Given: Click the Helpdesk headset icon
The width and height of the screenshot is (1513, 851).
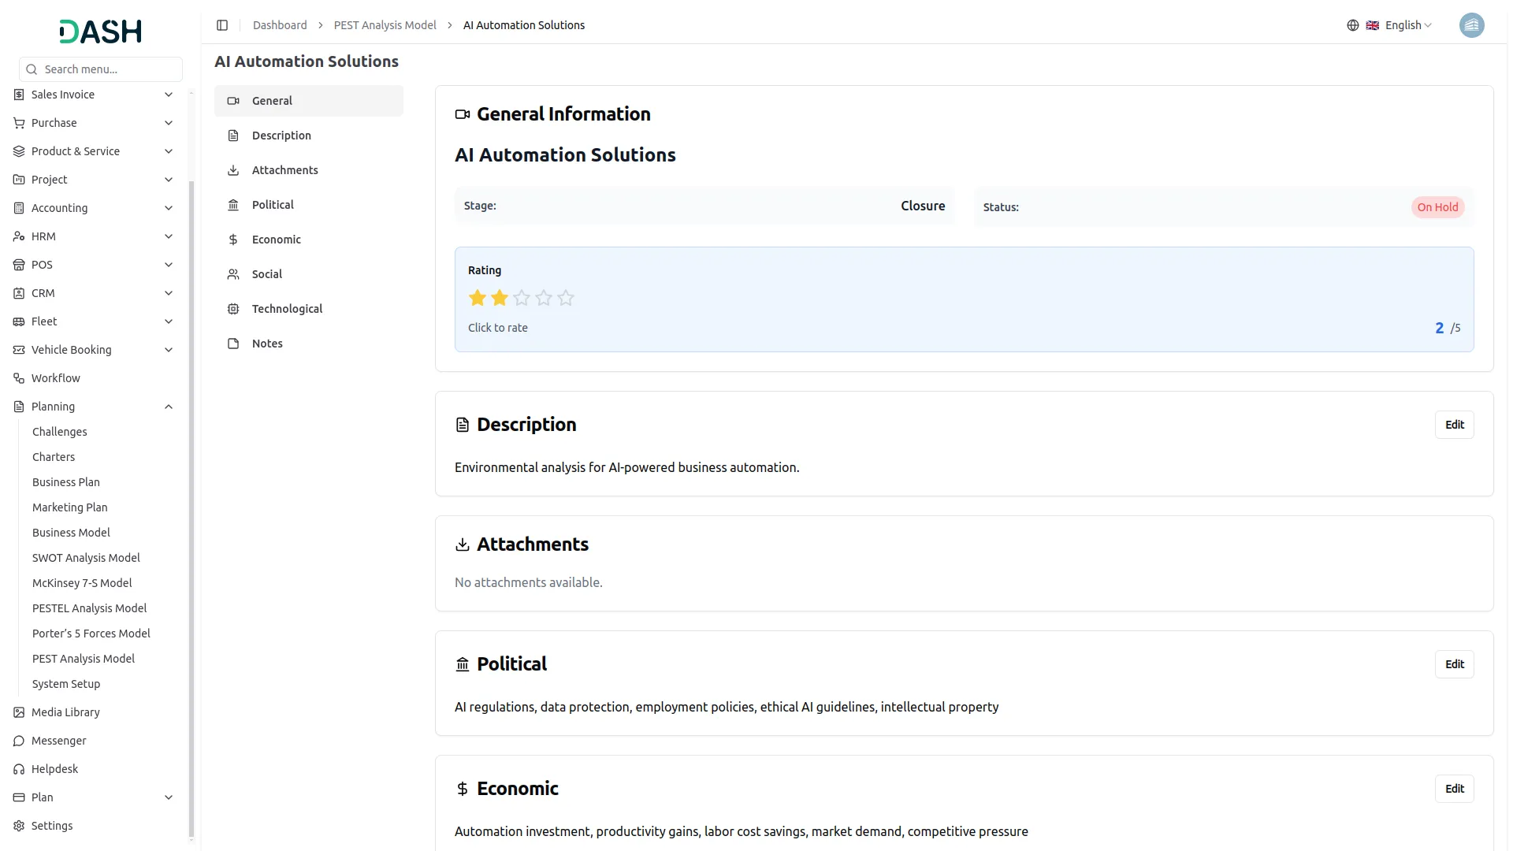Looking at the screenshot, I should [x=19, y=769].
